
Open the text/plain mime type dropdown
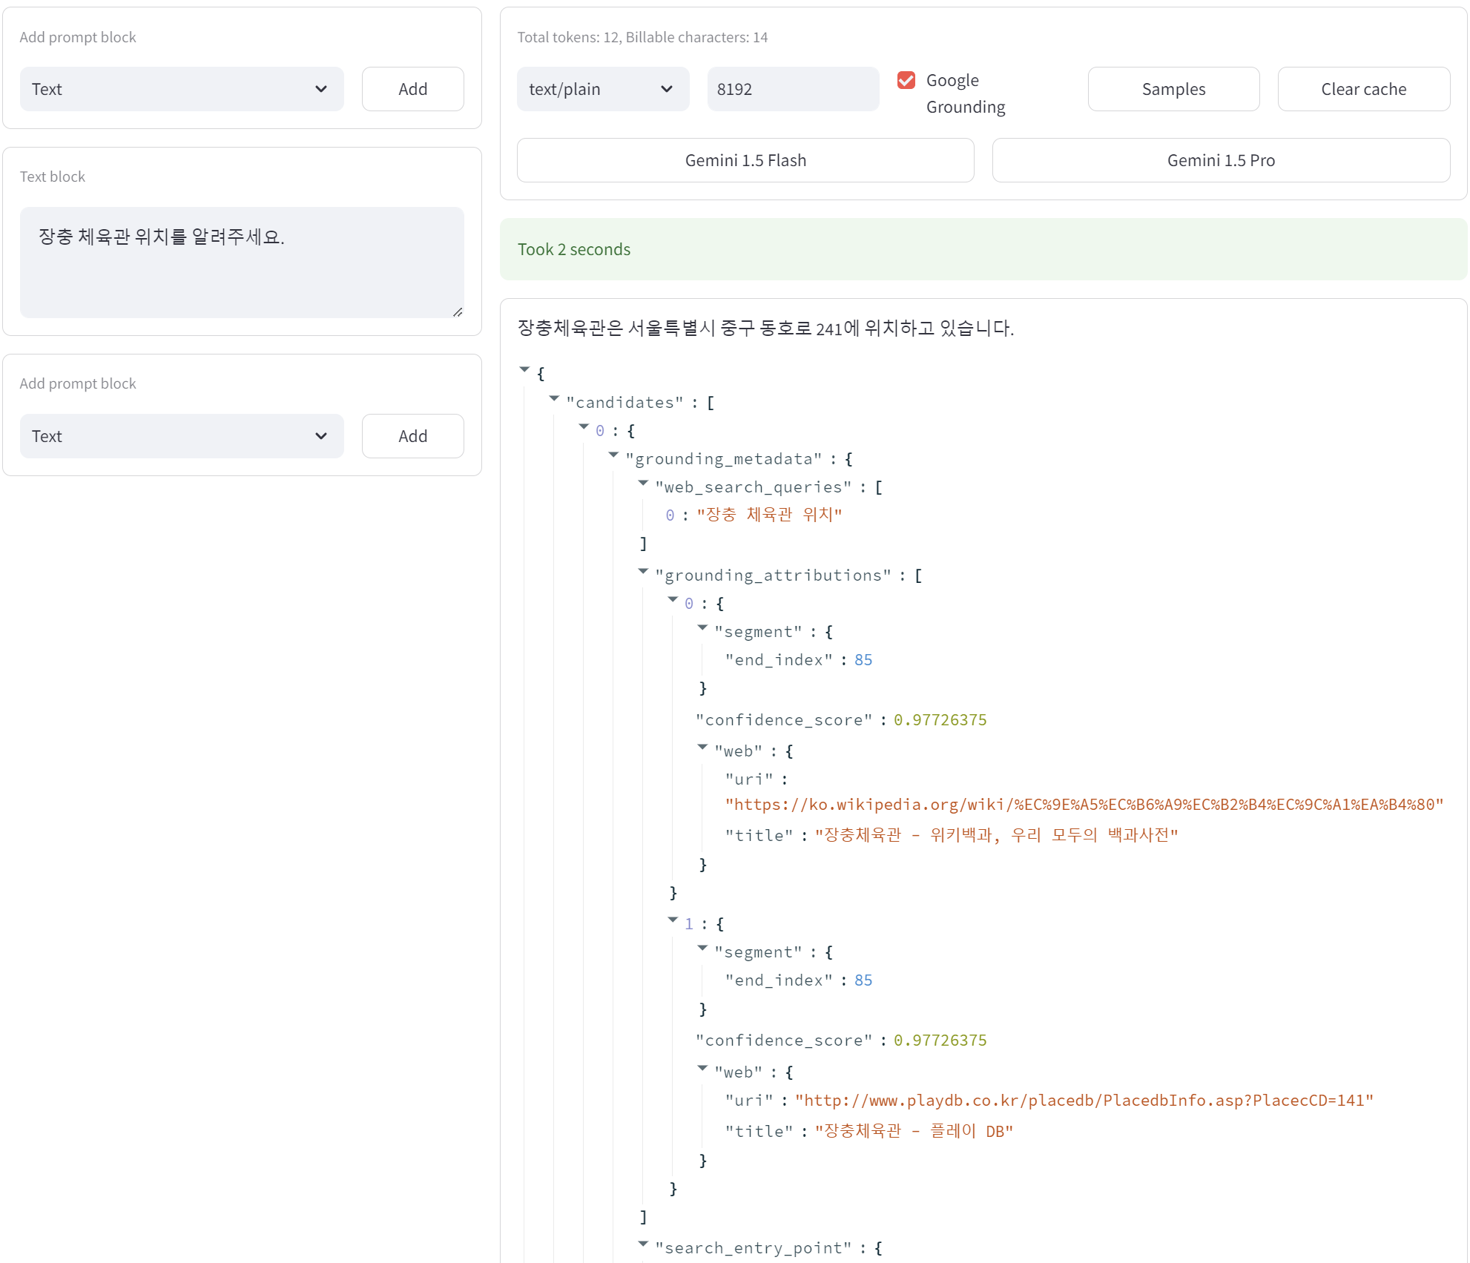point(602,89)
